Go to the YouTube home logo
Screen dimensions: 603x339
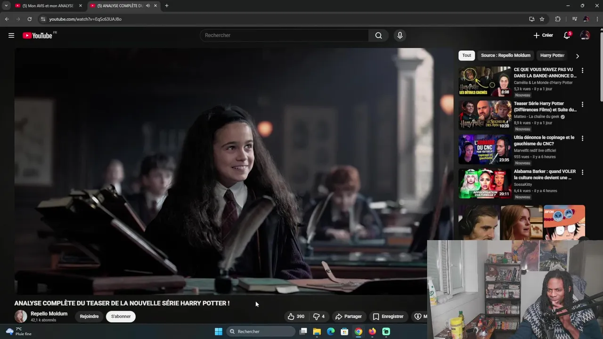click(x=38, y=35)
